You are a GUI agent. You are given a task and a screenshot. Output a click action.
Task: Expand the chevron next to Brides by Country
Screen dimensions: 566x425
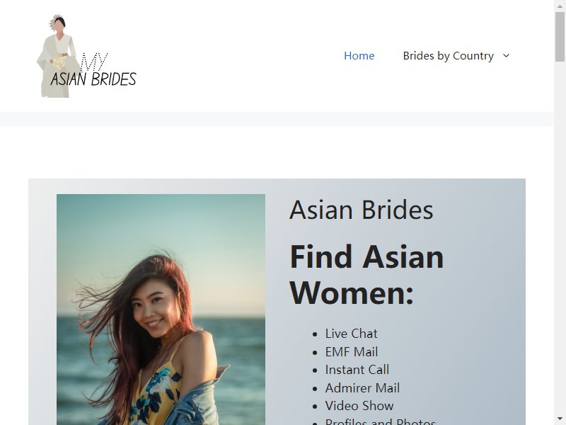(506, 56)
